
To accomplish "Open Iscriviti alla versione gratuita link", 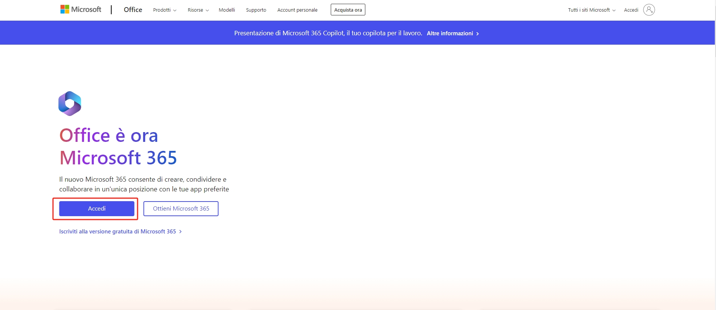I will click(x=120, y=232).
